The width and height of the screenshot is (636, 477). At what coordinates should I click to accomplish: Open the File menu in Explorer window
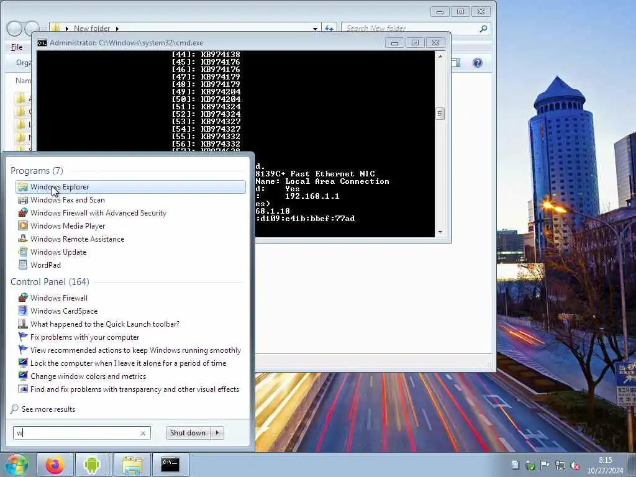pos(17,47)
